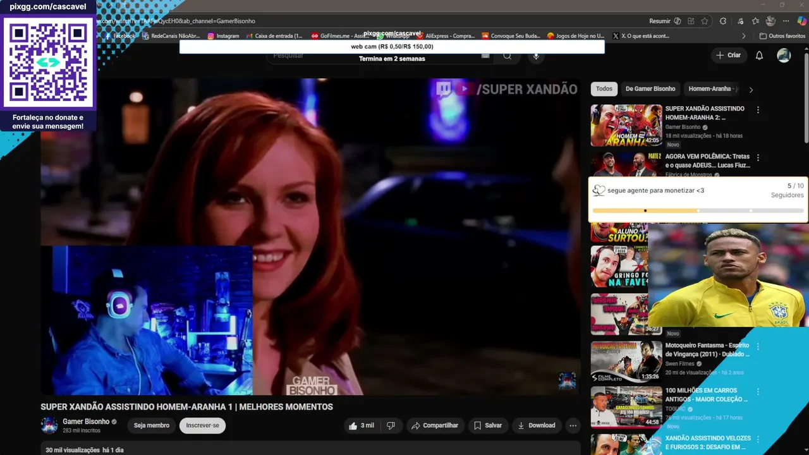Add page to favorites with star icon
Viewport: 809px width, 455px height.
(705, 21)
